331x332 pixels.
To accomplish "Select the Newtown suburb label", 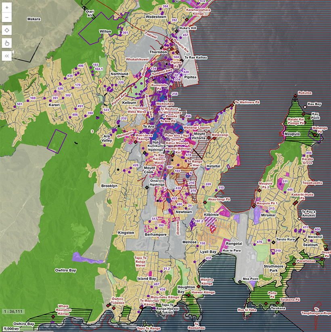I will tap(184, 212).
